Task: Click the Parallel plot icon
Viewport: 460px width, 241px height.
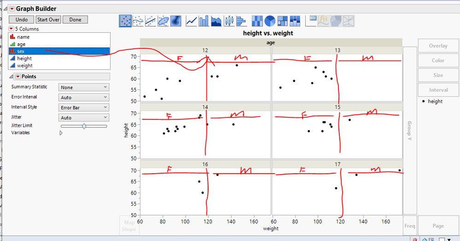Action: point(349,21)
